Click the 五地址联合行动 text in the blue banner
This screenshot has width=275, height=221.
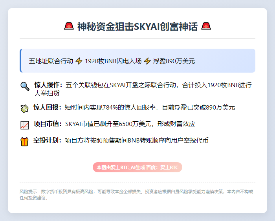[x=51, y=61]
